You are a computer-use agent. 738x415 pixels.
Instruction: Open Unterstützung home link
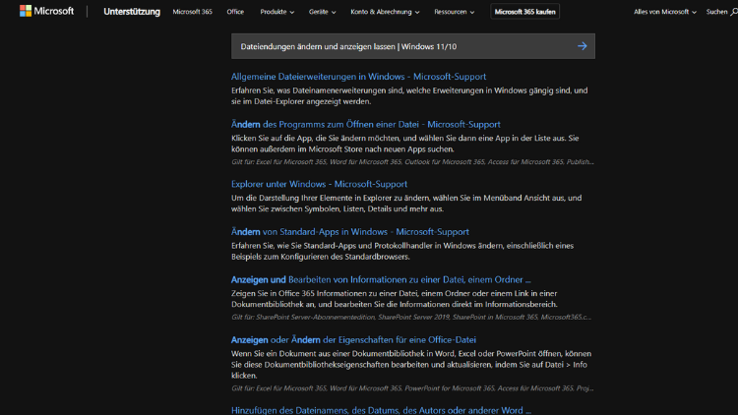coord(132,11)
